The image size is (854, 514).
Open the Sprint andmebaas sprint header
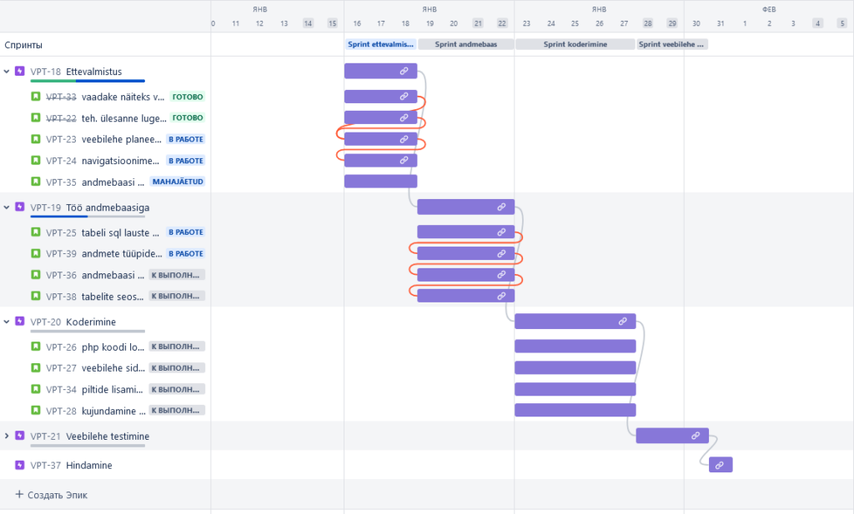[465, 44]
